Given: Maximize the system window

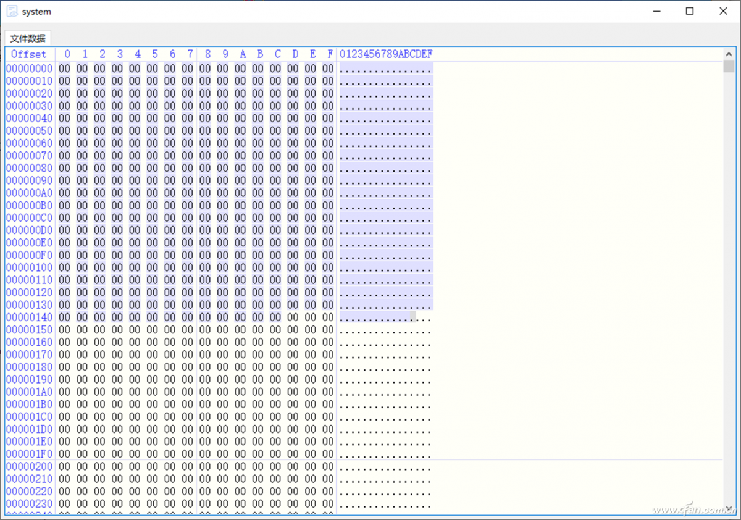Looking at the screenshot, I should (x=690, y=11).
